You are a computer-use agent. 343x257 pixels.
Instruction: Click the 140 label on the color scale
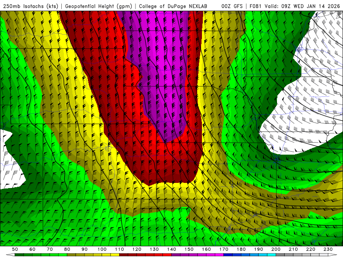(171, 249)
